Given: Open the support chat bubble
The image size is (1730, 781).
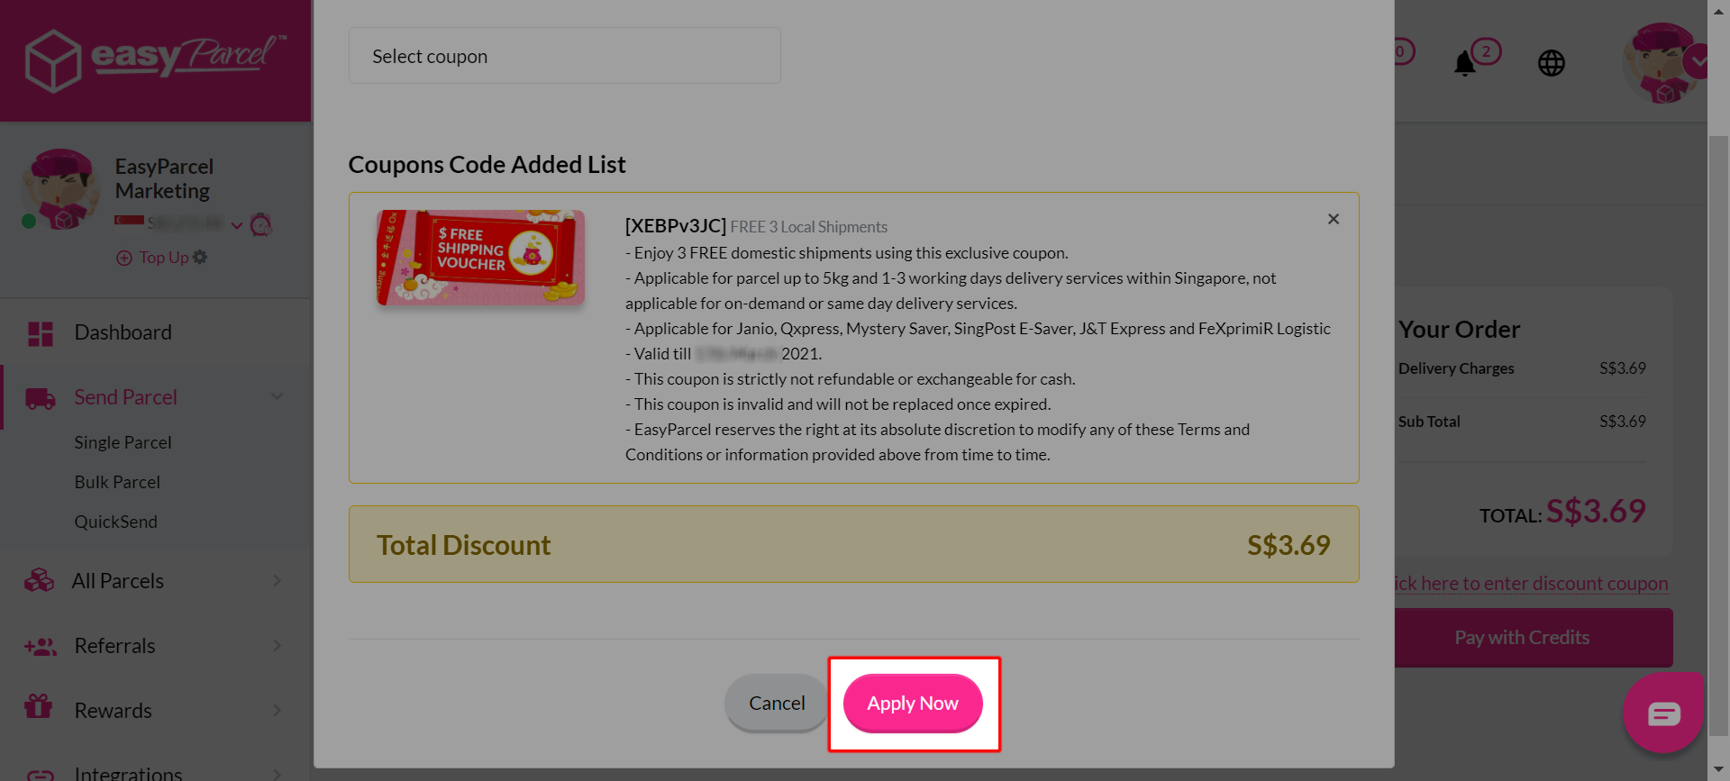Looking at the screenshot, I should point(1663,713).
